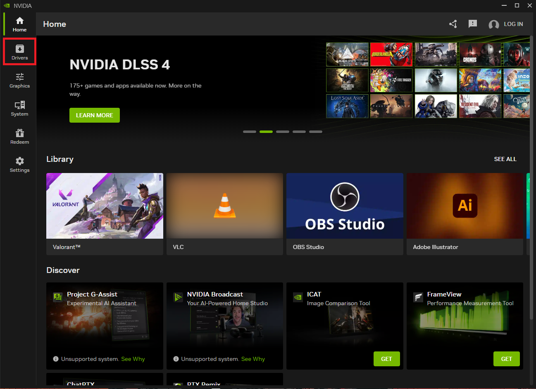Open the Drivers section in the sidebar

click(x=19, y=51)
